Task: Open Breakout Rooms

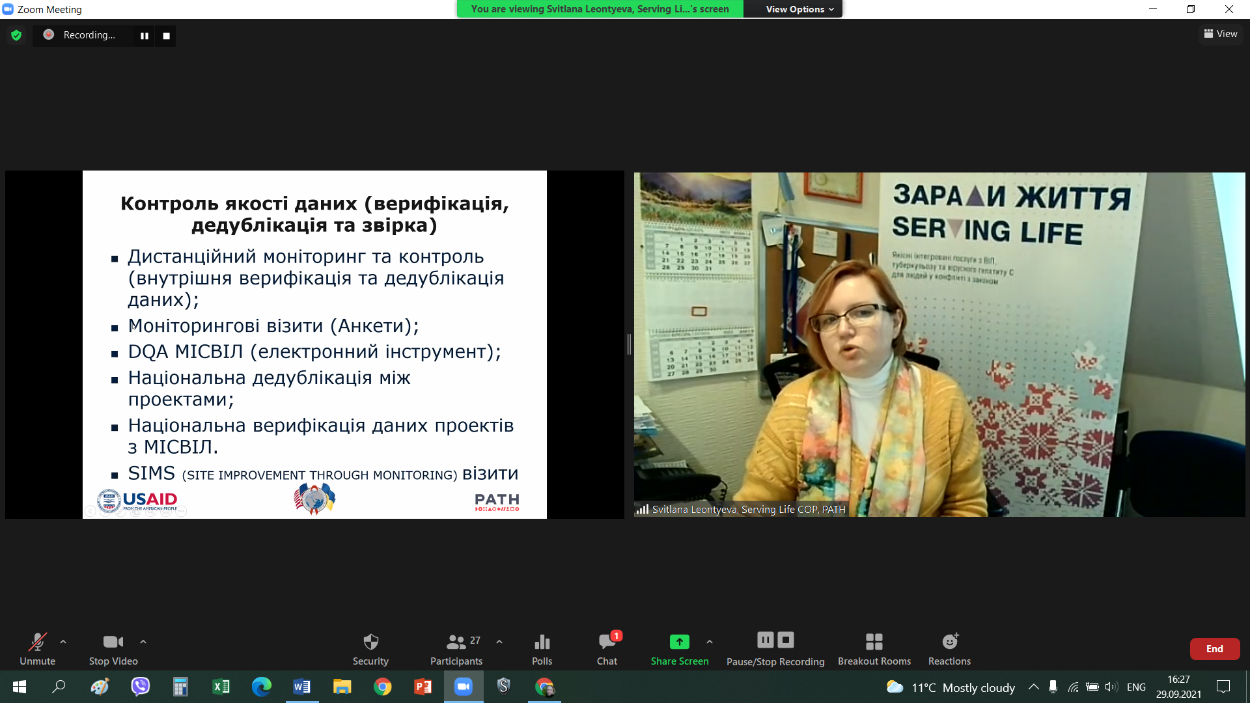Action: tap(874, 642)
